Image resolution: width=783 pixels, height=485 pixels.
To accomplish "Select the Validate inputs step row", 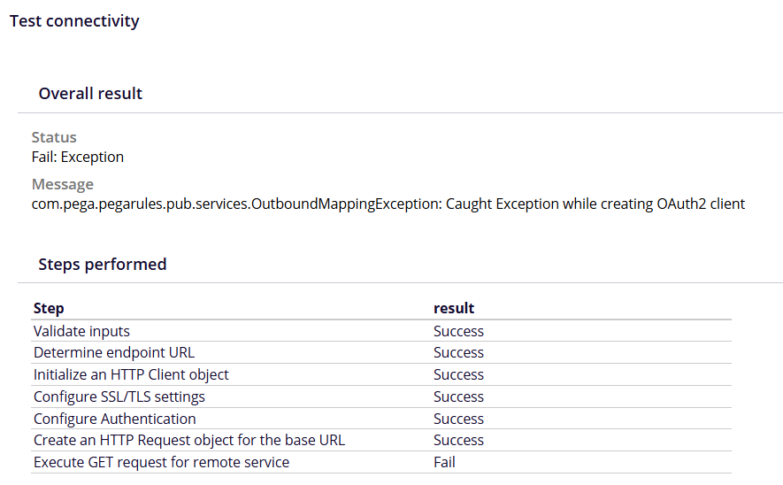I will (81, 331).
